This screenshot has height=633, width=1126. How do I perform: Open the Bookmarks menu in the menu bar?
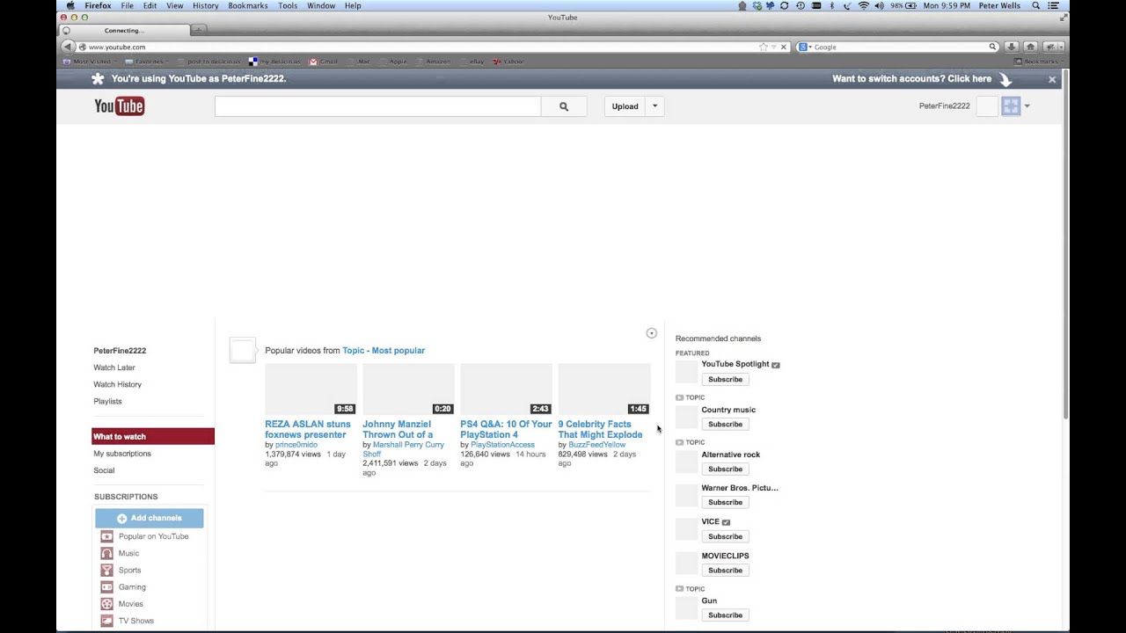248,5
